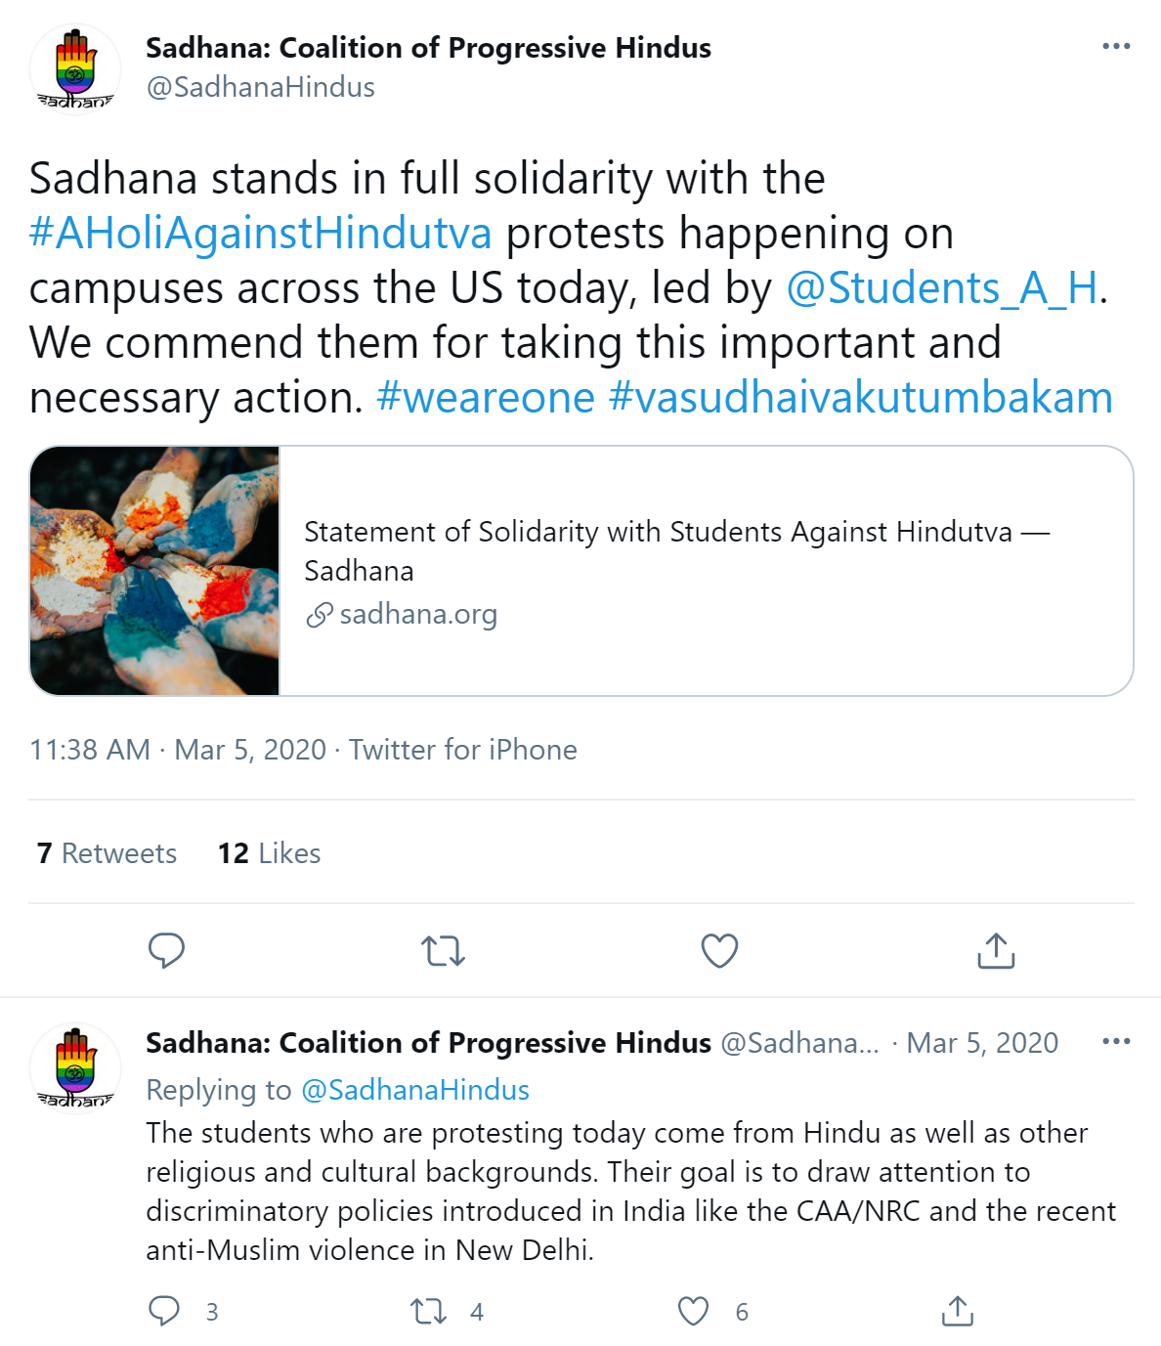
Task: Open Sadhana profile avatar on main tweet
Action: 75,69
